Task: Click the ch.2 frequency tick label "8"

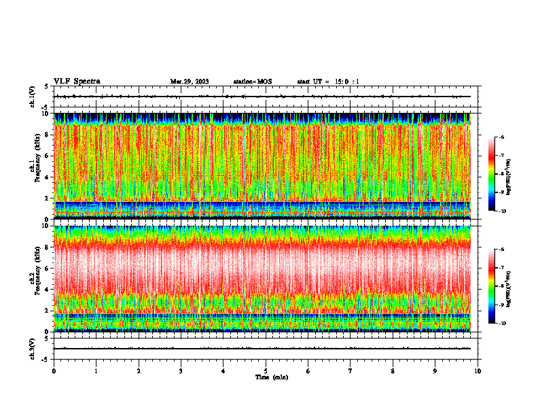Action: [48, 247]
